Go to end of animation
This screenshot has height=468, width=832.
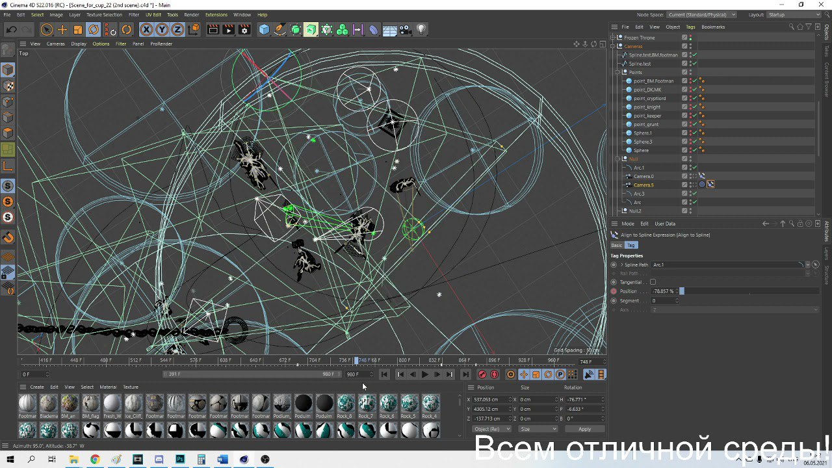[x=465, y=374]
